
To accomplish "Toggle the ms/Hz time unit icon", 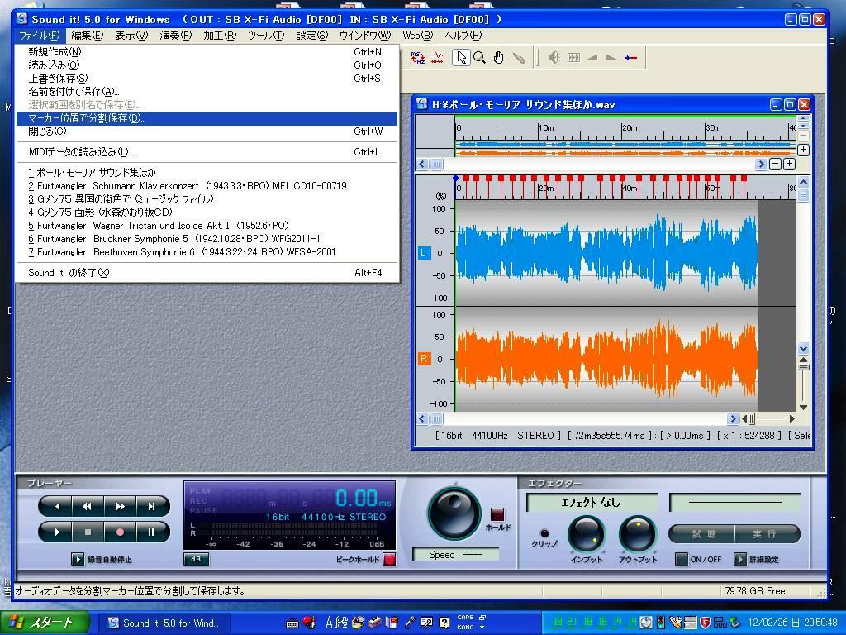I will pos(417,57).
